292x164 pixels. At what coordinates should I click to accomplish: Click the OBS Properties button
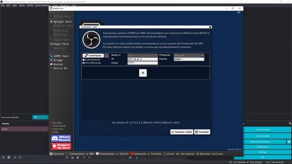click(41, 118)
